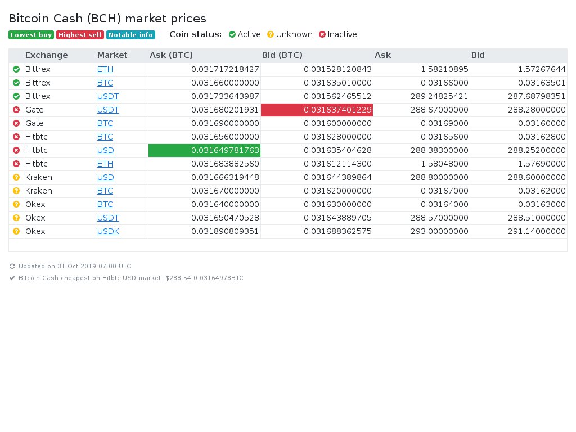Click the yellow Unknown legend question icon
576x432 pixels.
click(271, 34)
